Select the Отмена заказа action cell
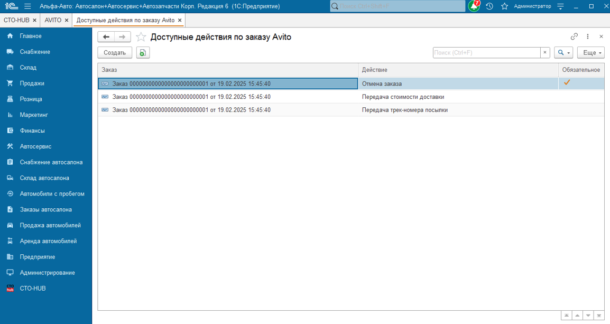This screenshot has height=324, width=610. 458,84
